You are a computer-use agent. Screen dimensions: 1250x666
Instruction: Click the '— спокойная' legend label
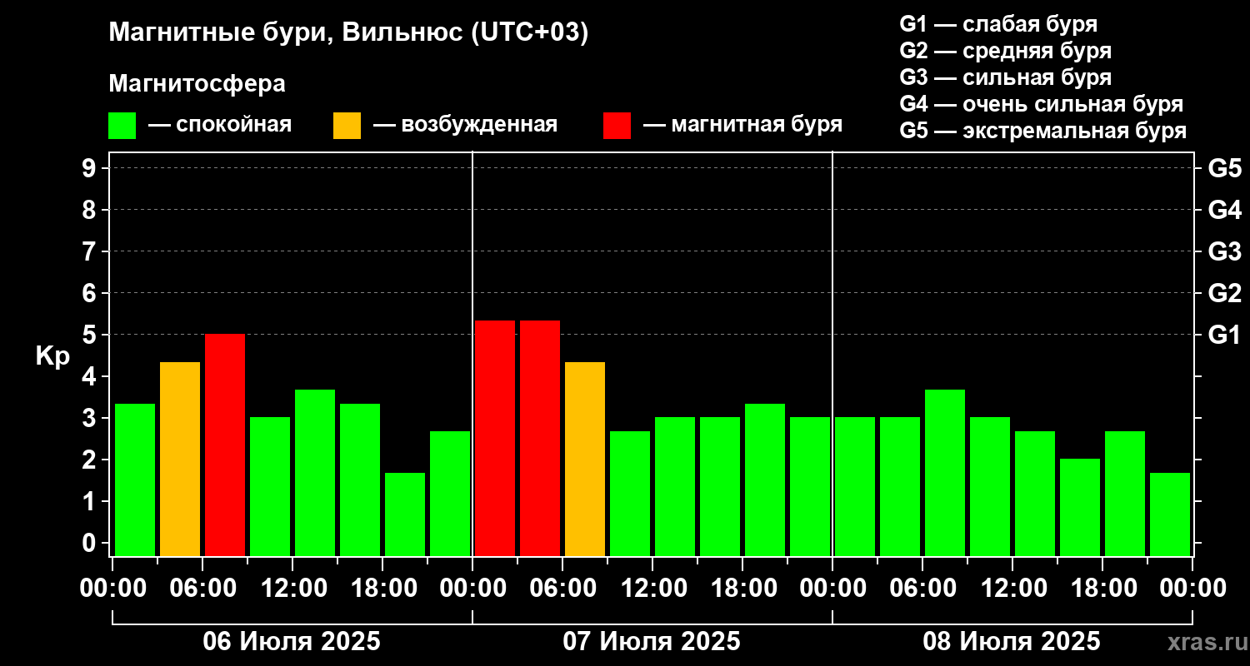pyautogui.click(x=220, y=125)
